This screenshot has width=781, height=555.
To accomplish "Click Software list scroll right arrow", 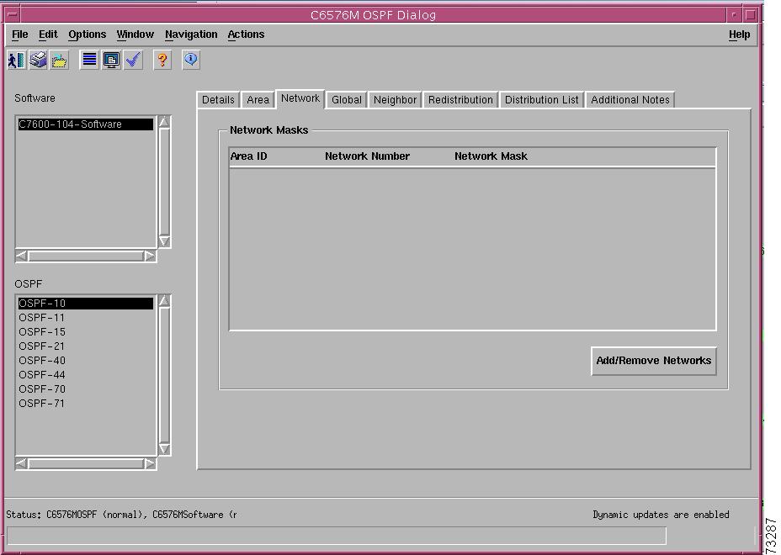I will [150, 256].
